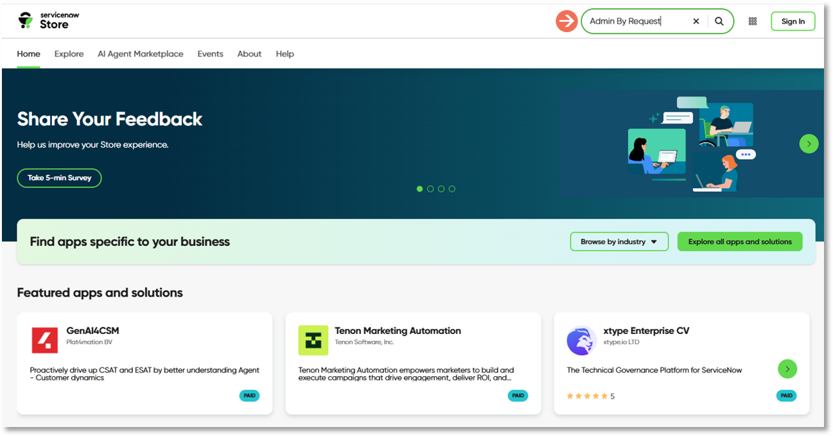Open the Explore navigation tab
The width and height of the screenshot is (833, 436).
pos(69,54)
